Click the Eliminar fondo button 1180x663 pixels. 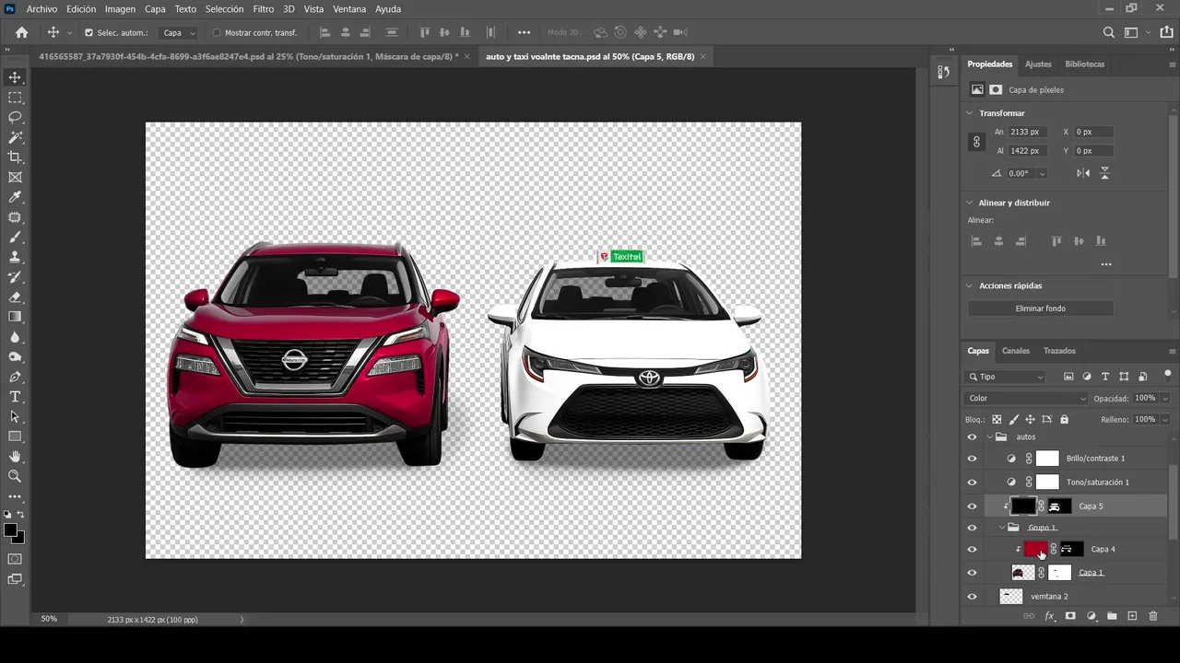click(1040, 308)
